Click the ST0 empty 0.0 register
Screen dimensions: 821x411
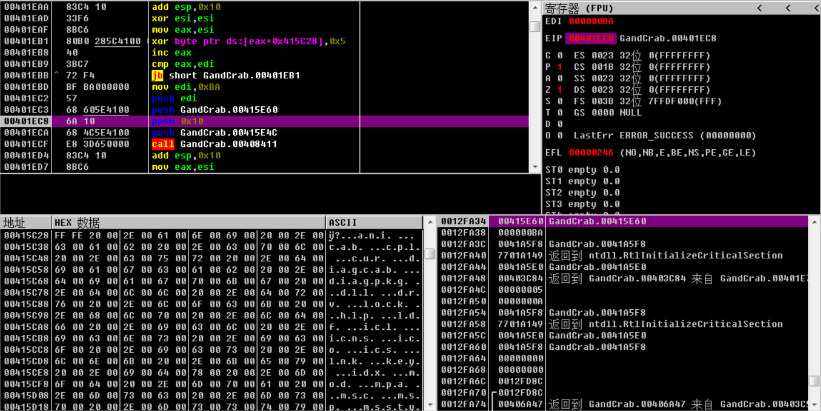583,170
